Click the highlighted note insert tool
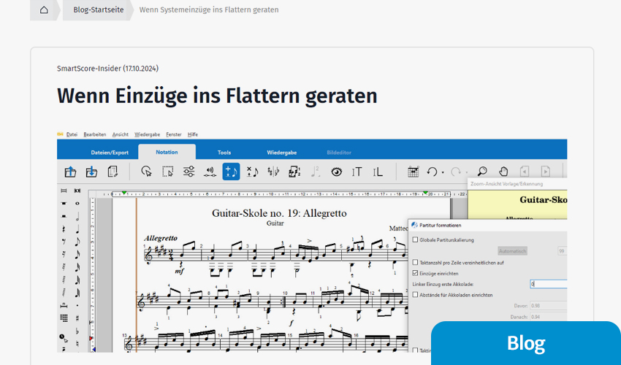The image size is (621, 365). (x=231, y=172)
